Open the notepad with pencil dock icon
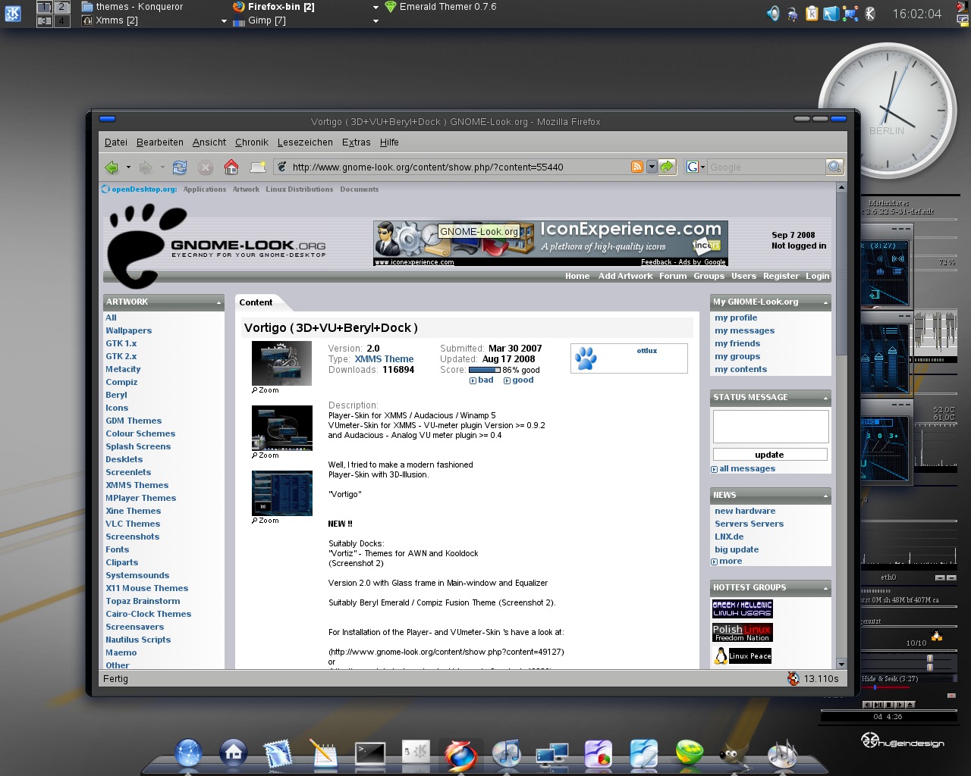The image size is (971, 776). pyautogui.click(x=324, y=755)
